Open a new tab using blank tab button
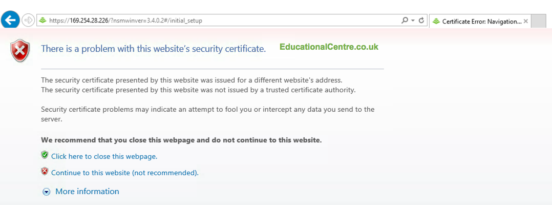552x205 pixels. [x=539, y=21]
